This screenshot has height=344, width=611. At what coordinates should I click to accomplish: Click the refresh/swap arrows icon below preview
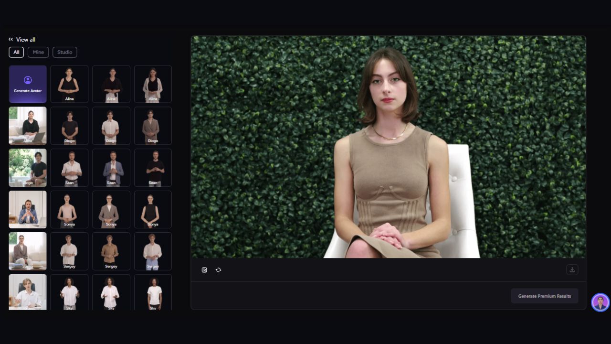point(218,270)
